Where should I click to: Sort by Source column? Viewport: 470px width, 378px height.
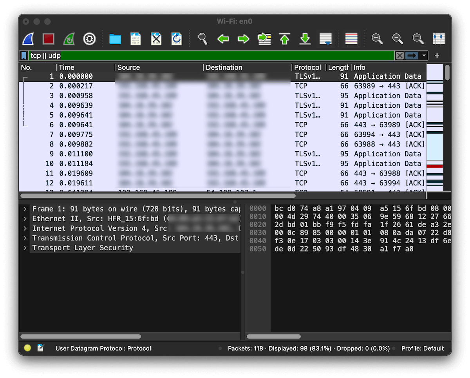tap(159, 67)
